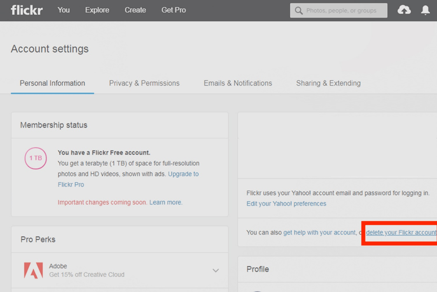Click the Learn more link
The height and width of the screenshot is (292, 437).
(x=166, y=203)
